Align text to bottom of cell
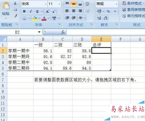The height and width of the screenshot is (121, 145). (x=80, y=4)
